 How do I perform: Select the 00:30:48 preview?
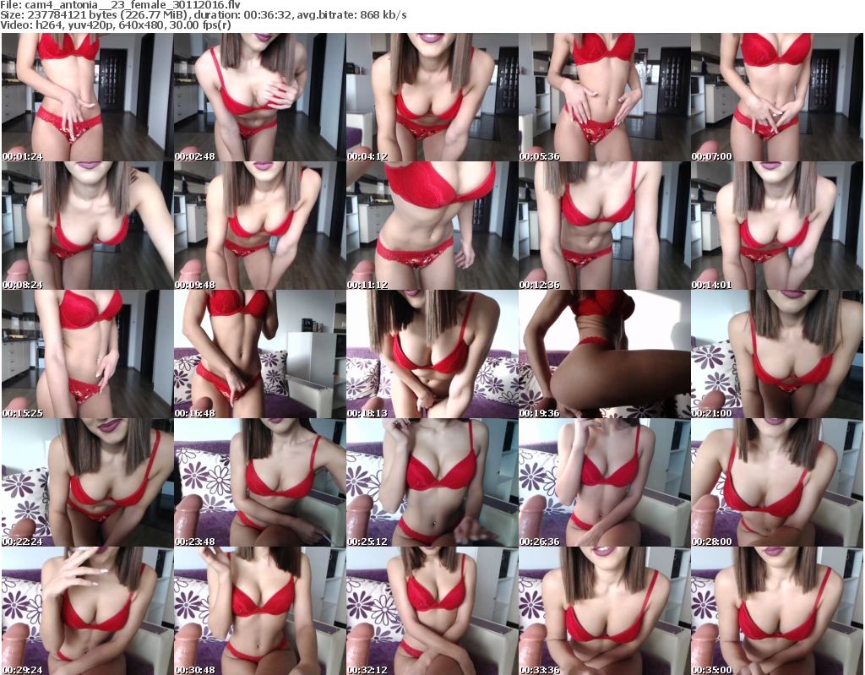[x=260, y=611]
